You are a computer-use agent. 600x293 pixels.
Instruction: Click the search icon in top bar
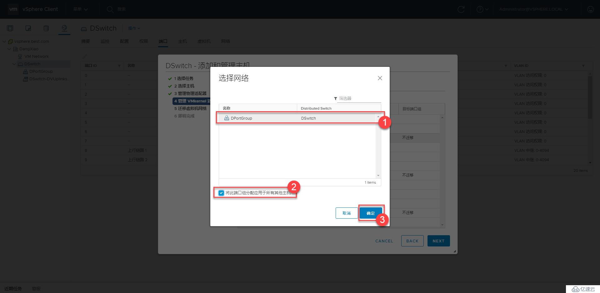(x=110, y=9)
